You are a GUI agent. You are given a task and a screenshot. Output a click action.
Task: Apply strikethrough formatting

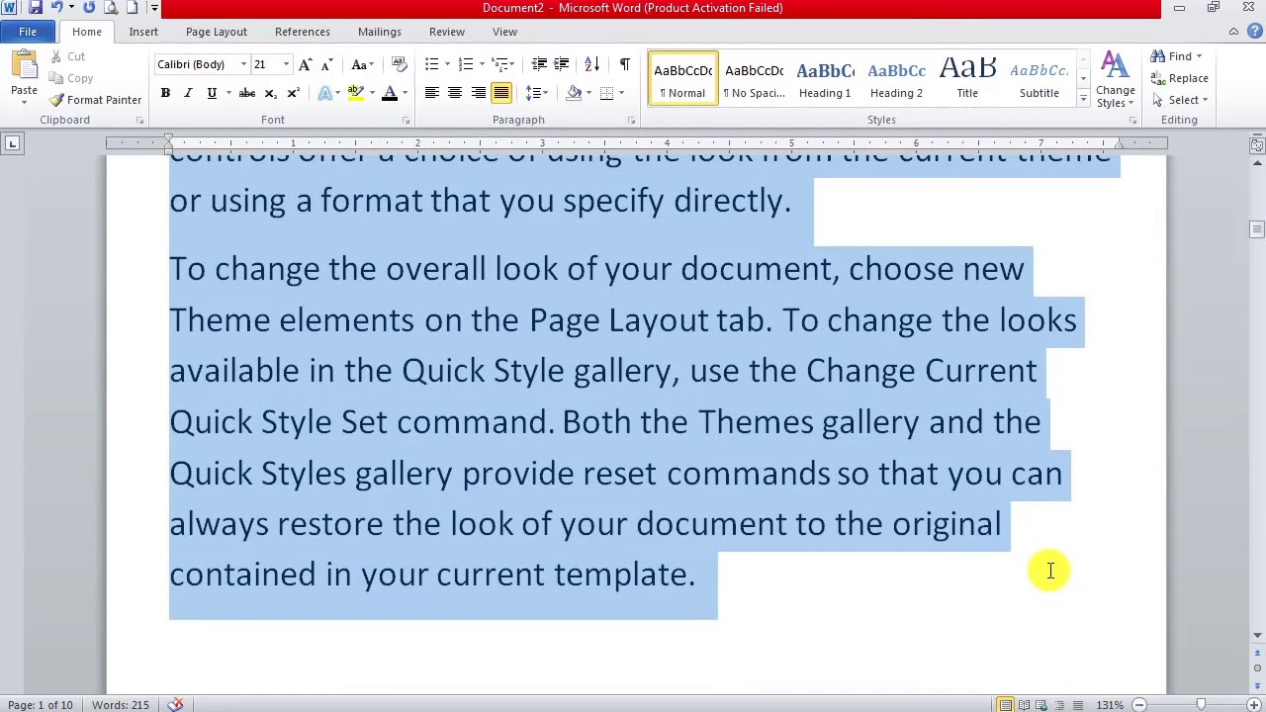247,93
